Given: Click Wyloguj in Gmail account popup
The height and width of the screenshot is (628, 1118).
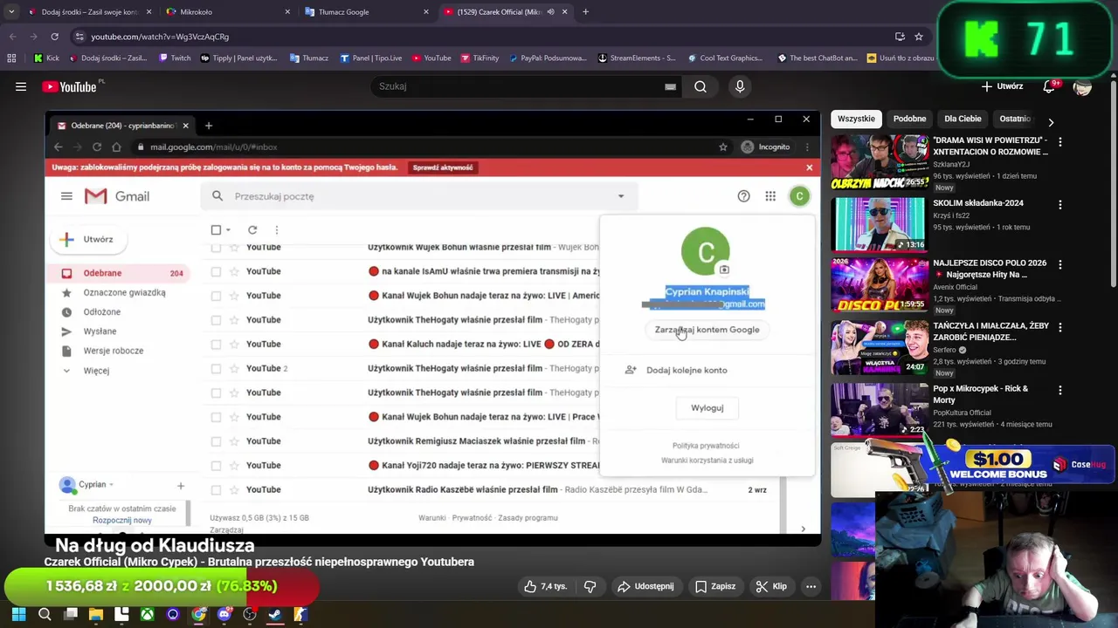Looking at the screenshot, I should pos(707,408).
